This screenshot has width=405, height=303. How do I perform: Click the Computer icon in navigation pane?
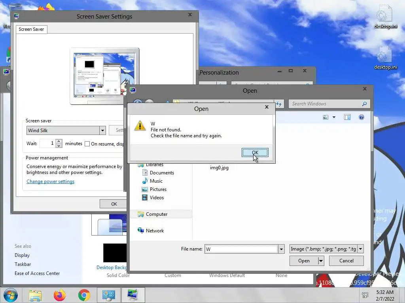tap(140, 214)
